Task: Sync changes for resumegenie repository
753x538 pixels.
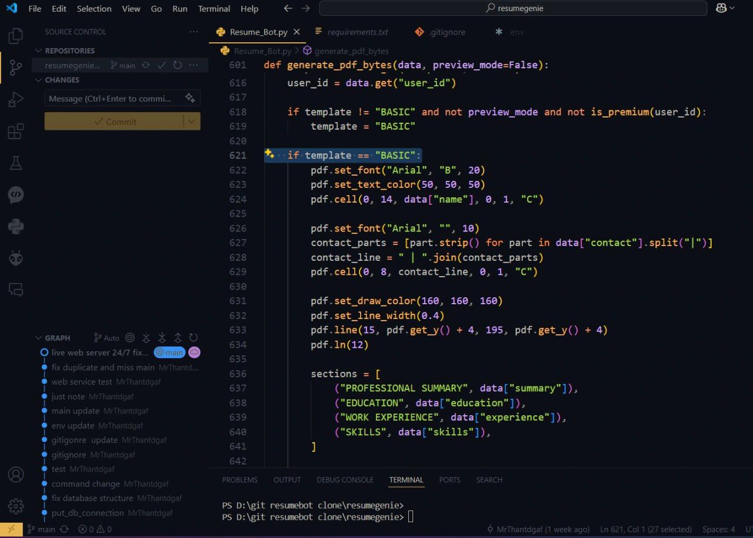Action: [x=146, y=65]
